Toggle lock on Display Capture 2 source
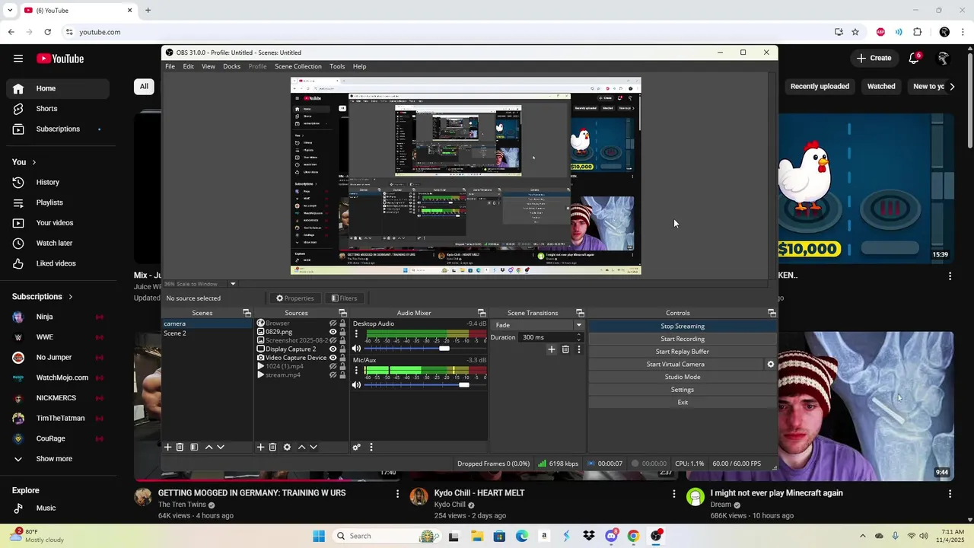Screen dimensions: 974x548 pyautogui.click(x=342, y=349)
